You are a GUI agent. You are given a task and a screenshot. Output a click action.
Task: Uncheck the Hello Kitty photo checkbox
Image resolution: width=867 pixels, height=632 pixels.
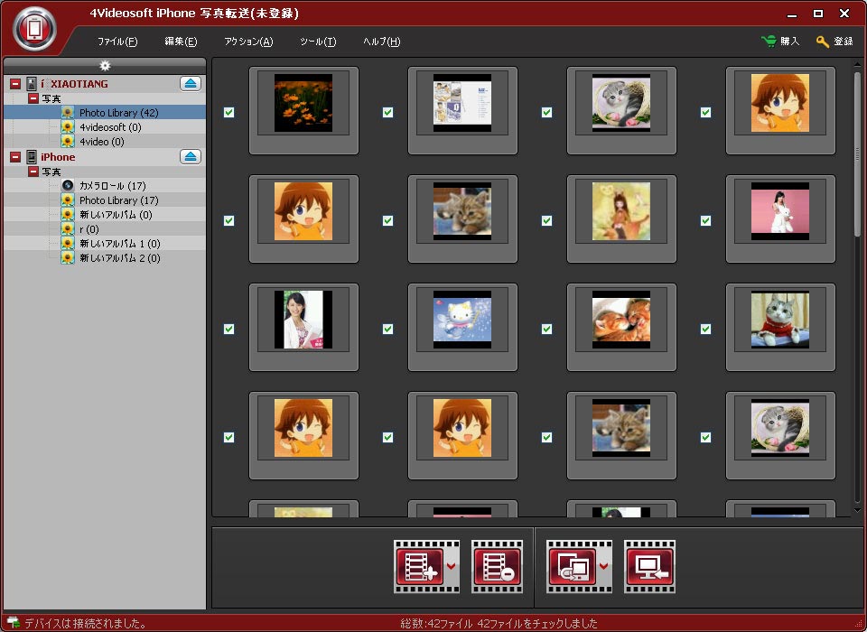(387, 330)
